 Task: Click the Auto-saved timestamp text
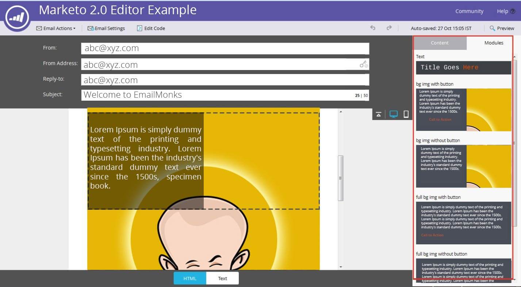[441, 28]
